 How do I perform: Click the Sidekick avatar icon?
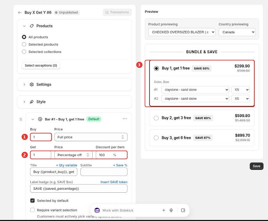pos(97,210)
